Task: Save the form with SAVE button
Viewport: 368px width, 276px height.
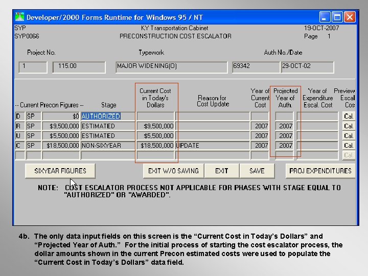Action: 257,171
